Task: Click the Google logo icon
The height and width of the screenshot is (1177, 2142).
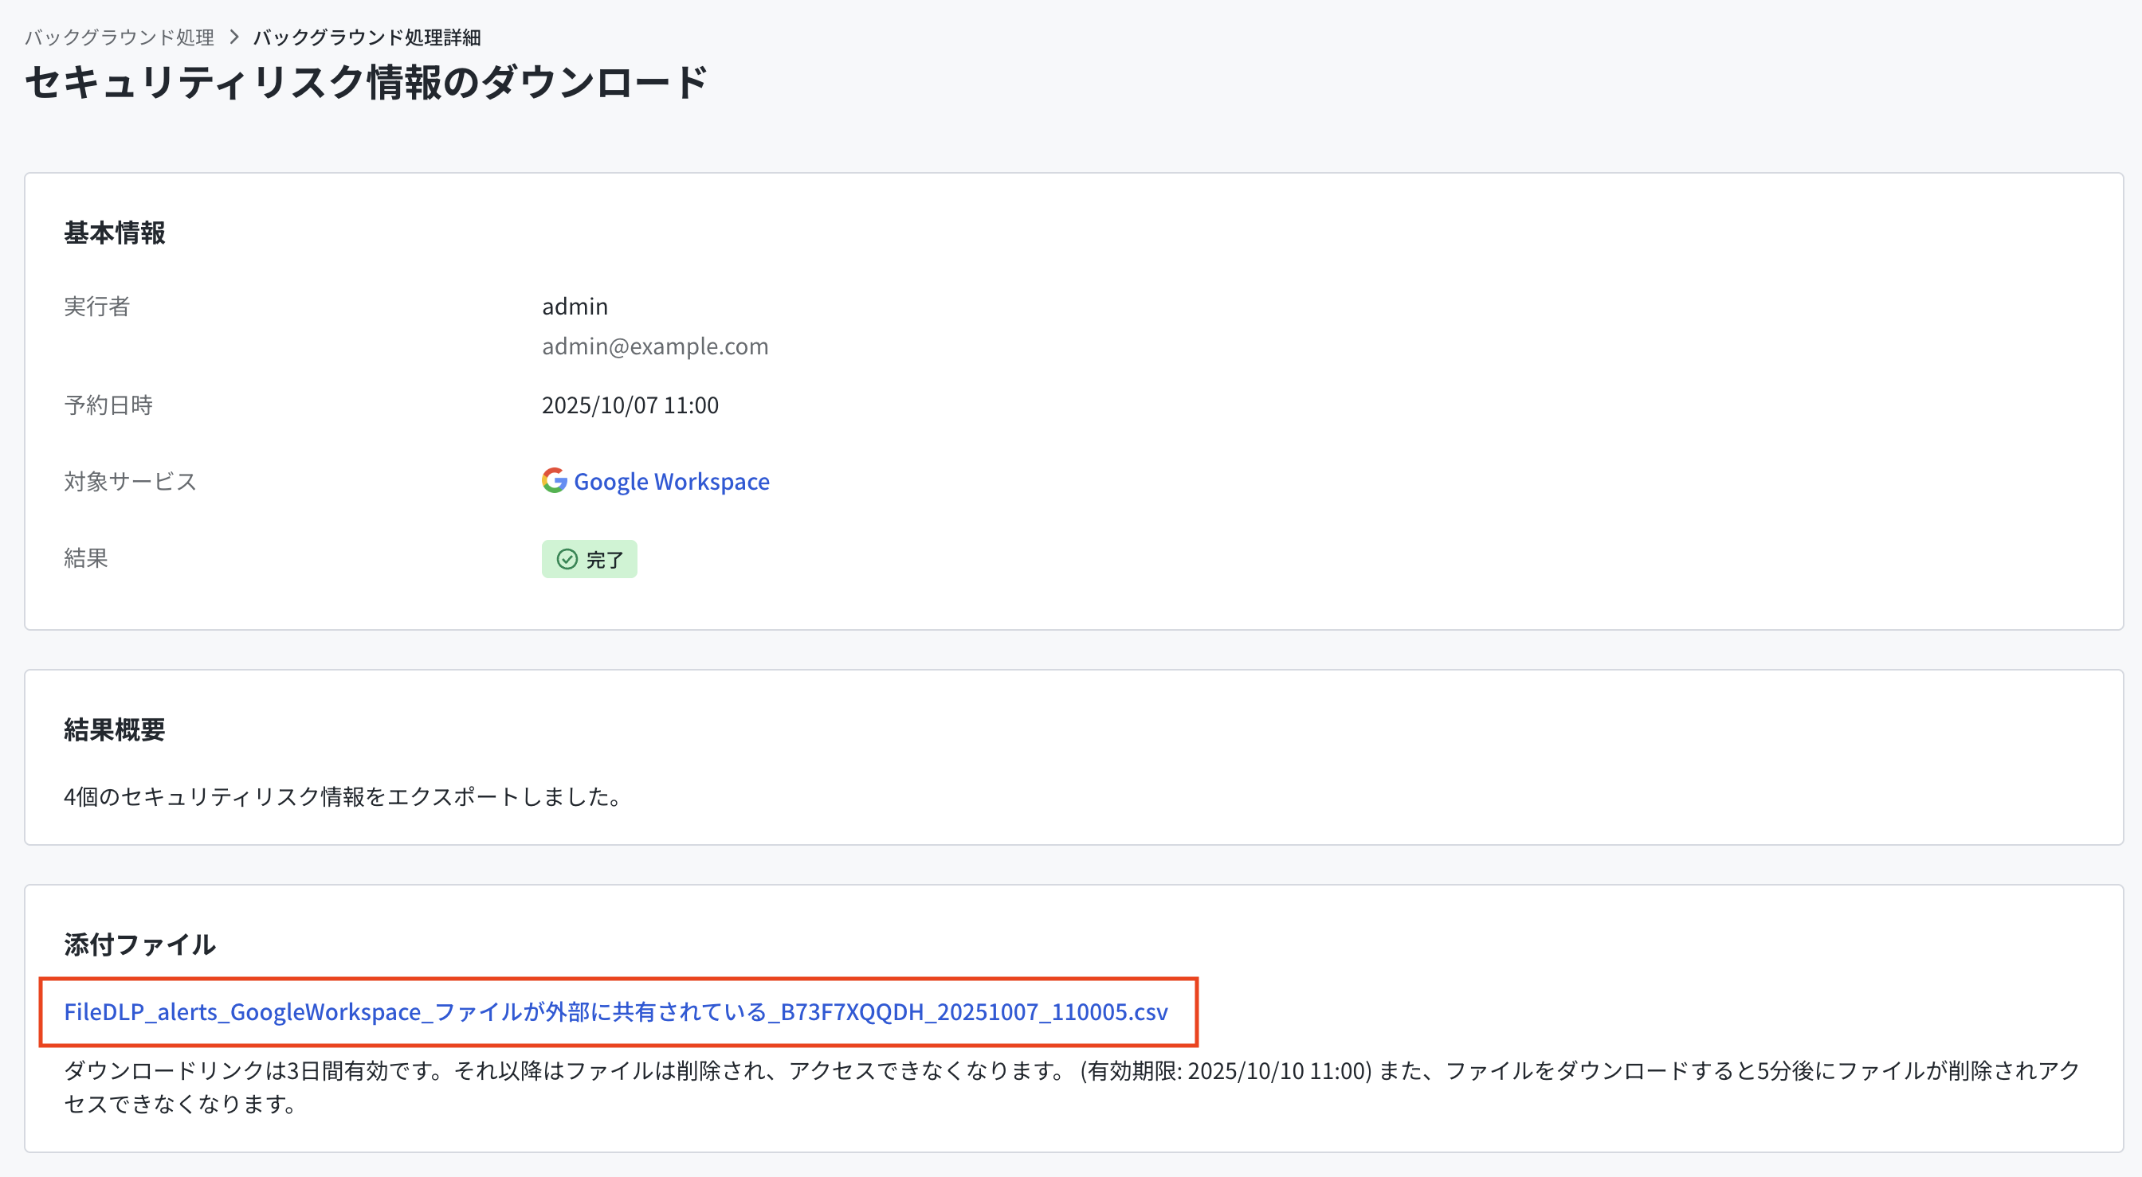Action: point(555,480)
